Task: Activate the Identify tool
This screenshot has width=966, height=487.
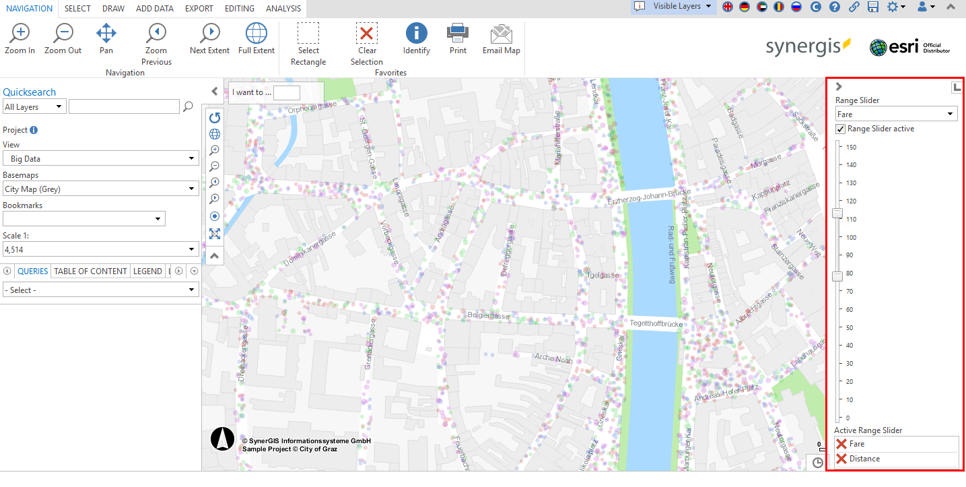Action: tap(416, 34)
